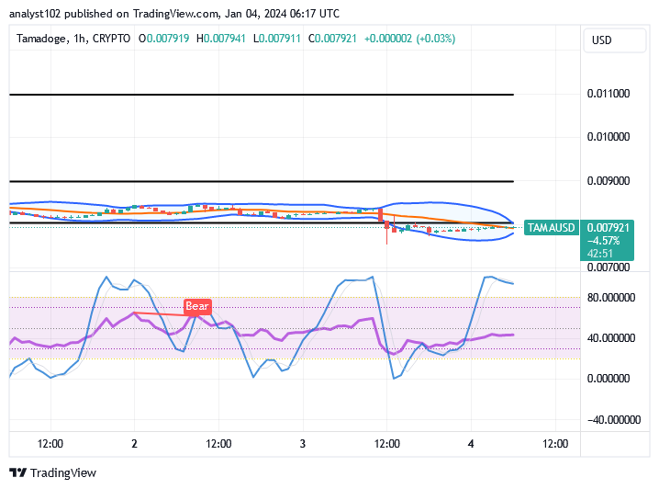Click the high value H0.007941

click(x=221, y=39)
